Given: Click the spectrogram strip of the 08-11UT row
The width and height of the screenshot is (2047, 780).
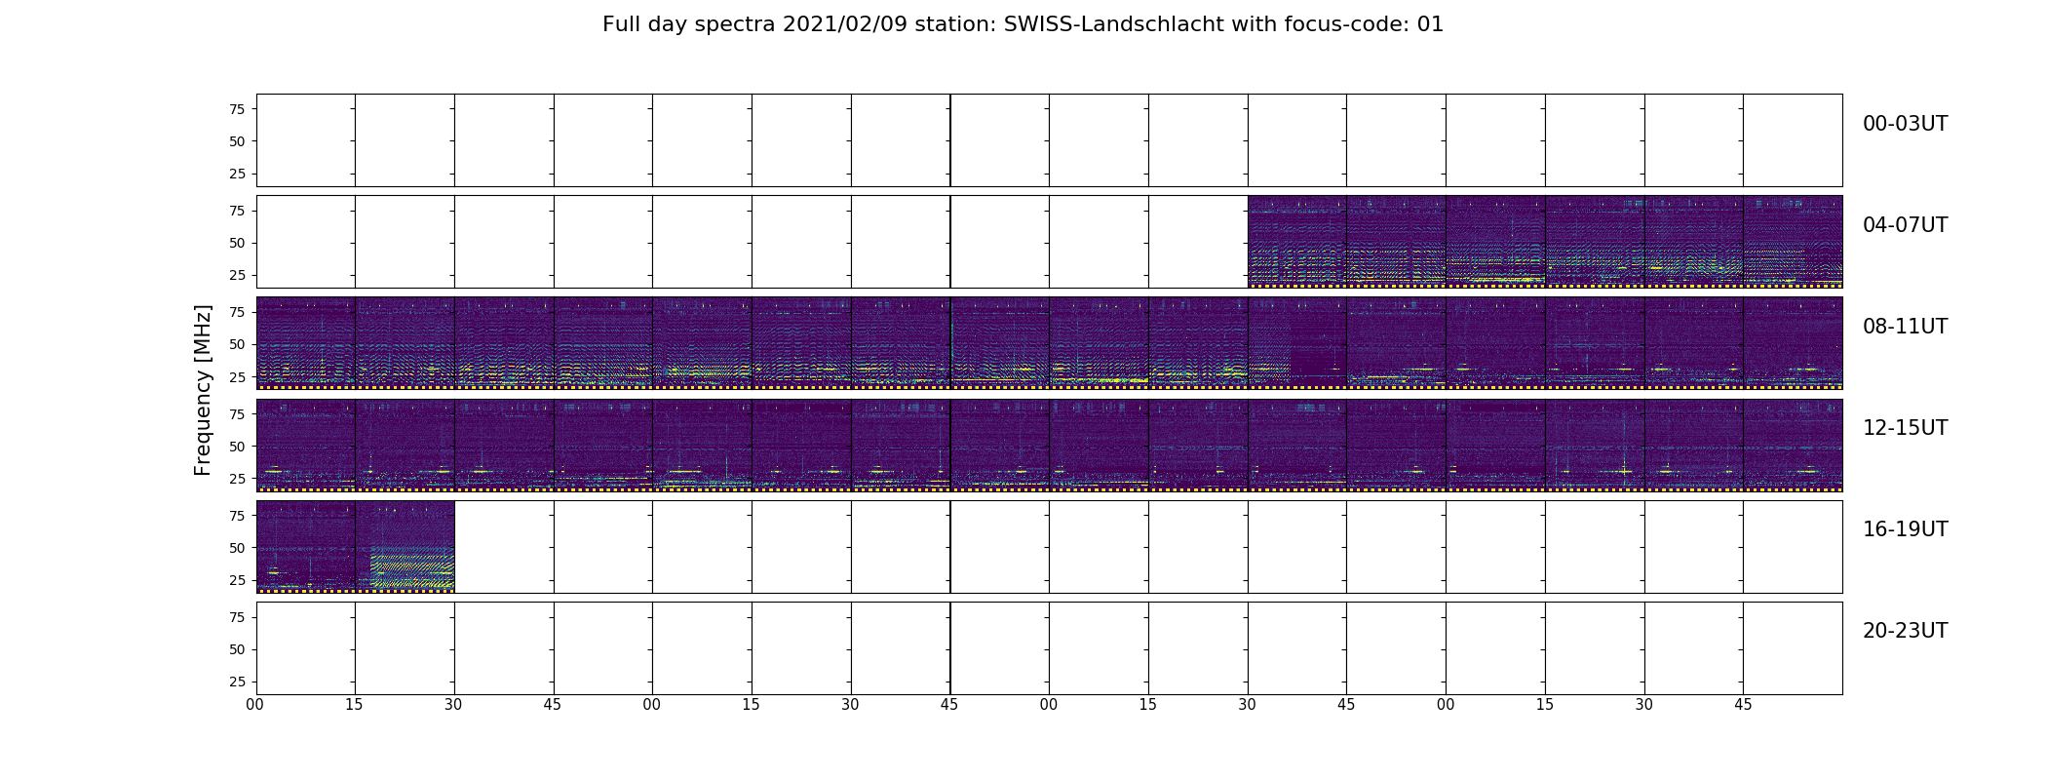Looking at the screenshot, I should 1049,343.
